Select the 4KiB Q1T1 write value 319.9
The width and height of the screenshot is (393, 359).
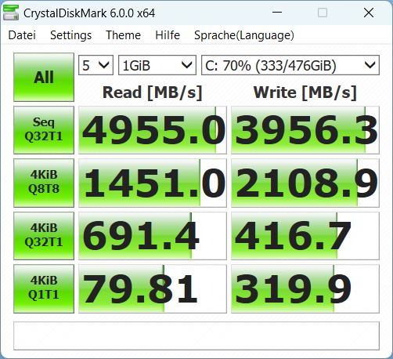305,288
